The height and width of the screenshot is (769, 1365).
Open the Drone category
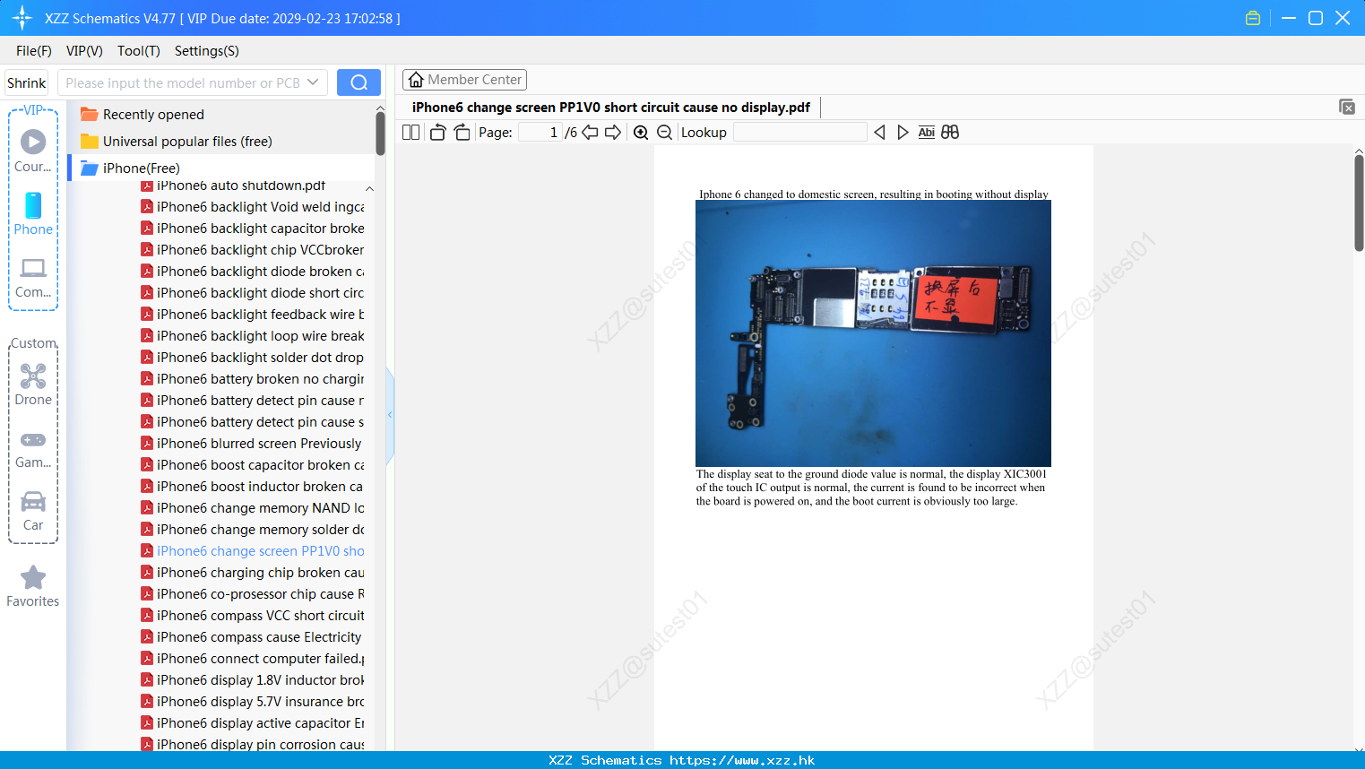(x=33, y=384)
